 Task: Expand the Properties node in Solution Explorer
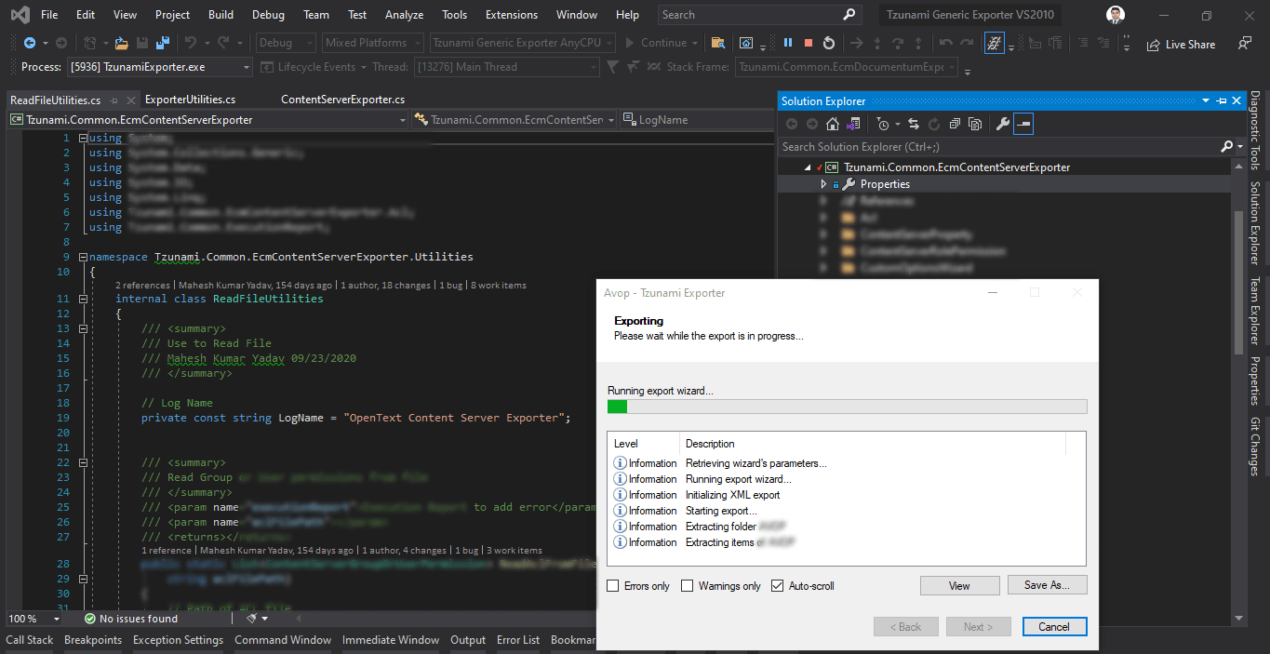coord(823,184)
